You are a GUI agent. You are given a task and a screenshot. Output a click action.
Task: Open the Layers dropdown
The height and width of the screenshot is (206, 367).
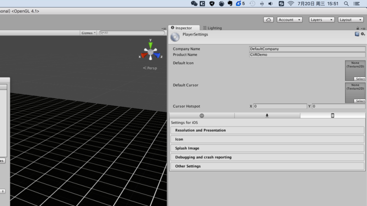click(x=322, y=20)
